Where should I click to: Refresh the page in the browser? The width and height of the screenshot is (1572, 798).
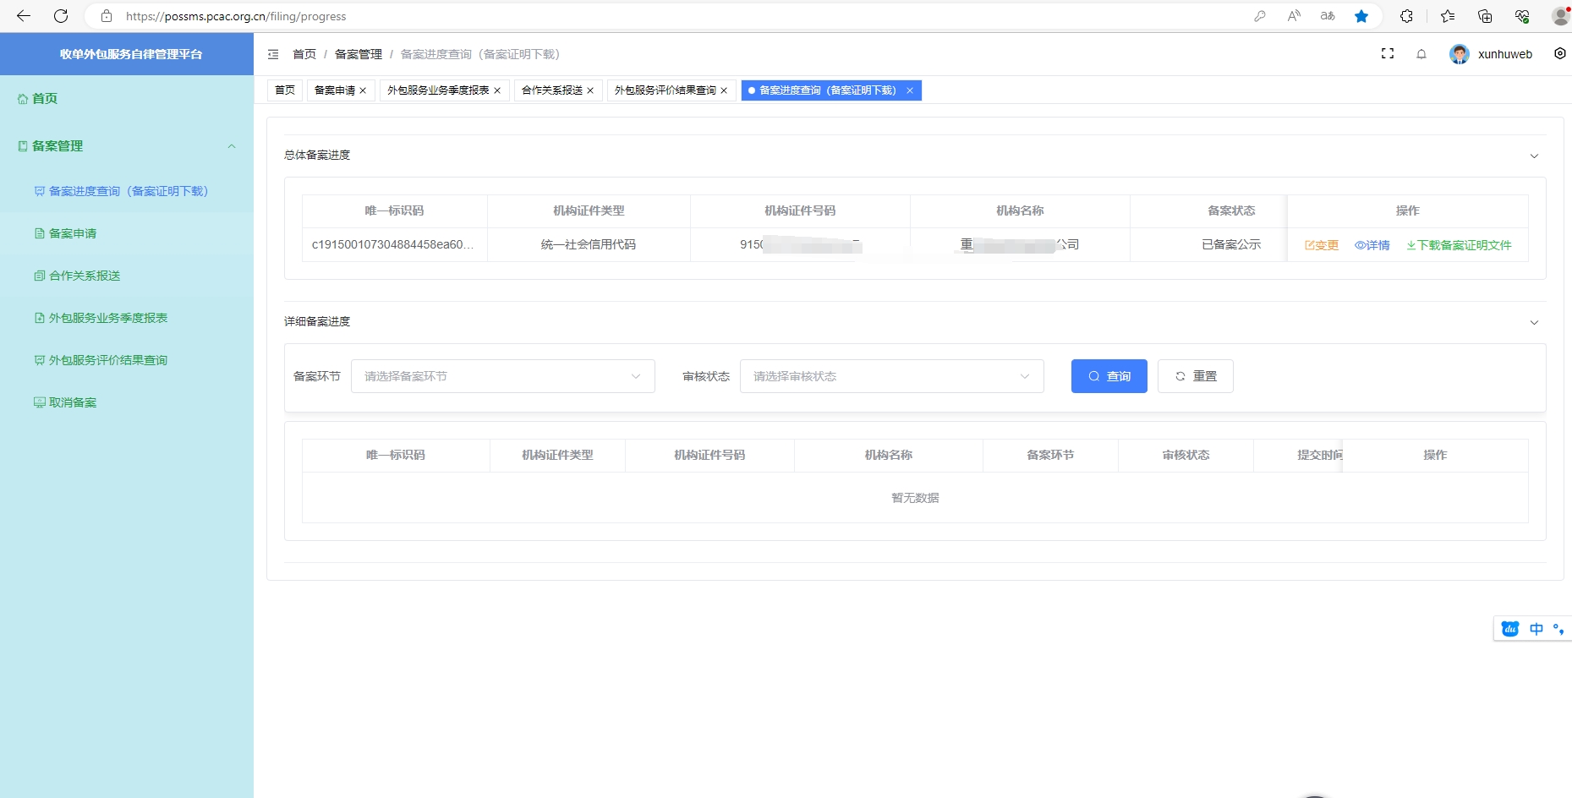(x=61, y=16)
